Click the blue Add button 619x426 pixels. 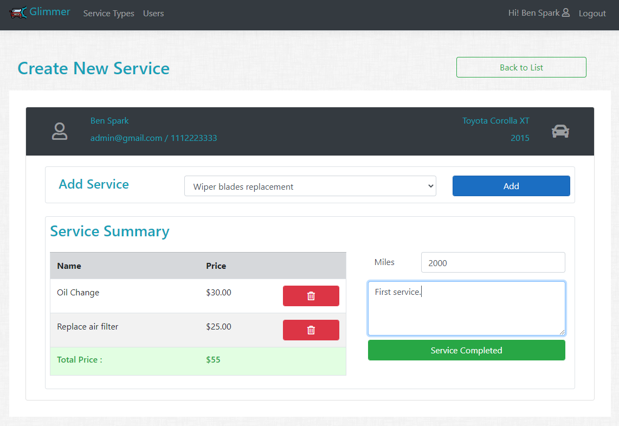(511, 186)
